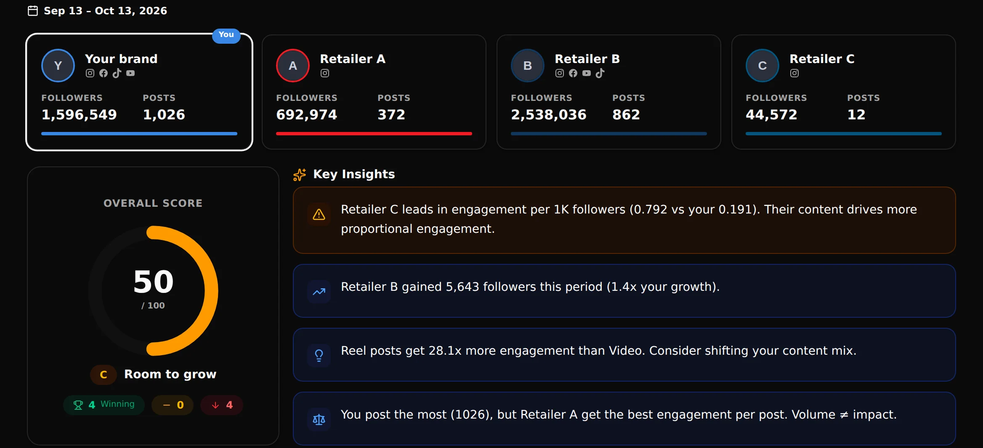The height and width of the screenshot is (448, 983).
Task: Click the Y avatar of Your brand
Action: point(58,66)
